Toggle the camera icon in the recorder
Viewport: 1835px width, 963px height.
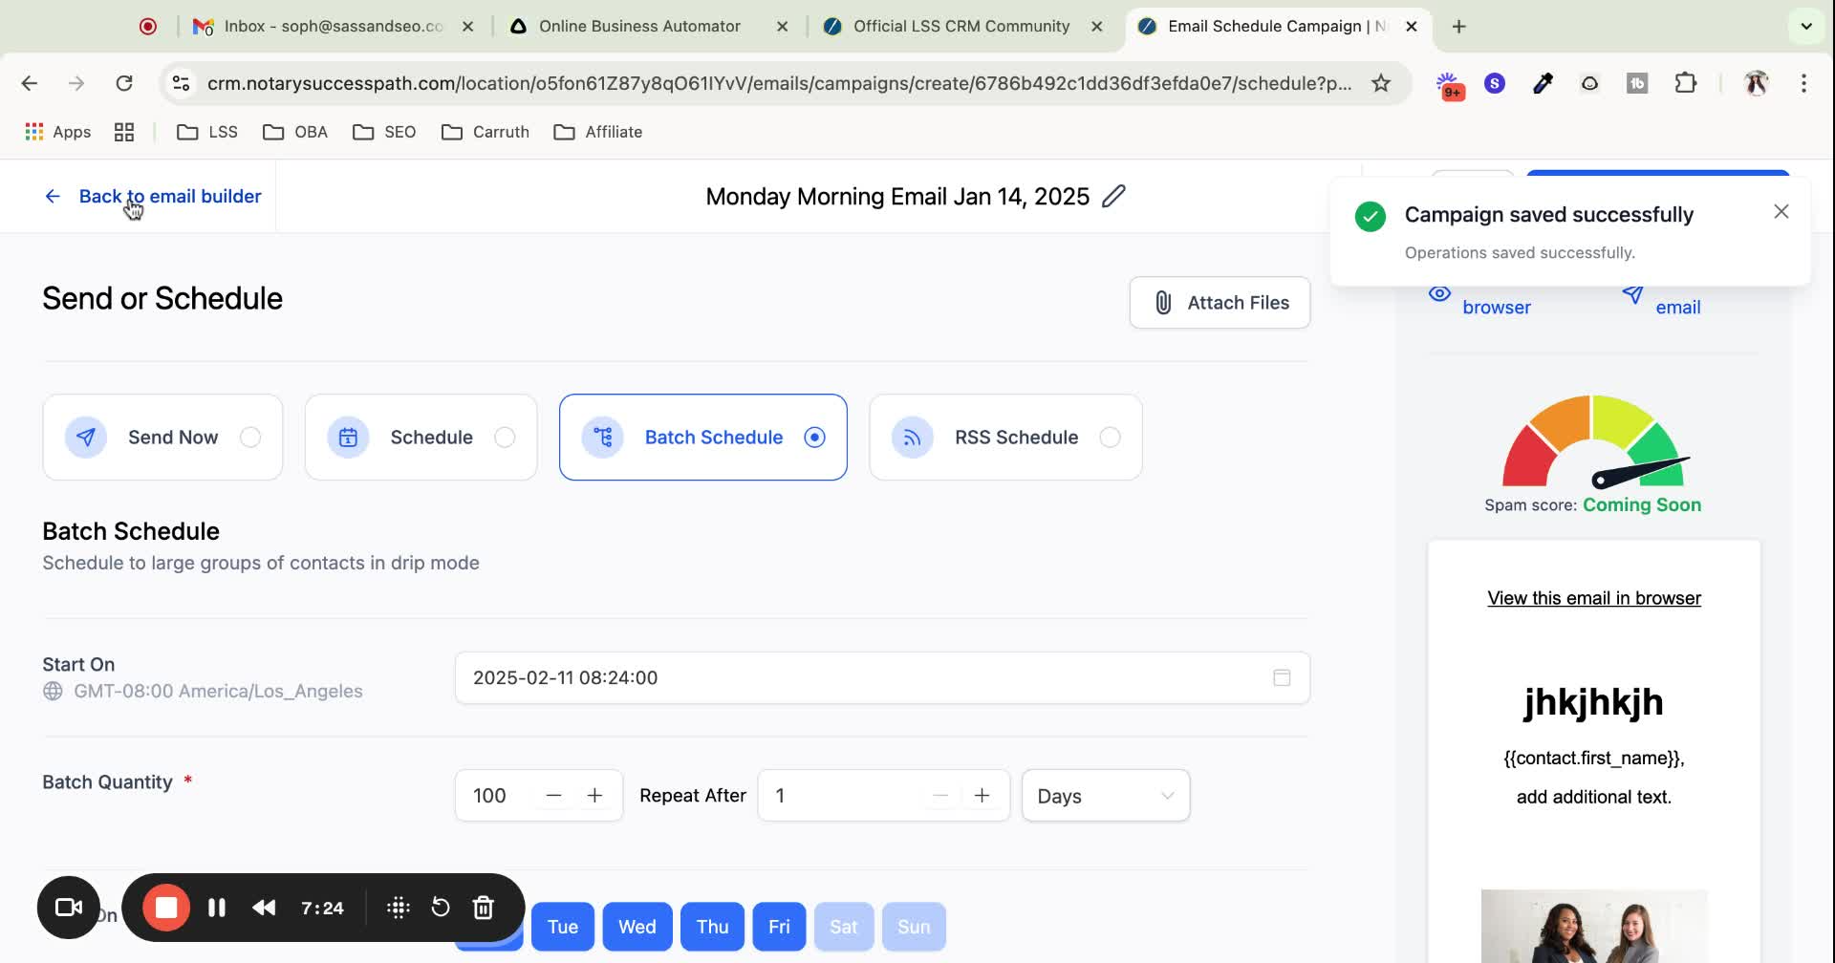point(69,908)
